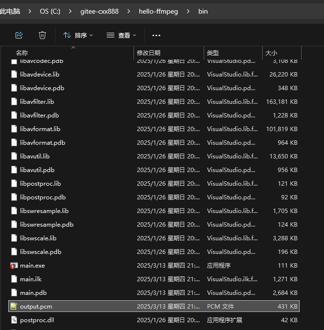
Task: Click the 2,684 KB size of main.pdb
Action: pyautogui.click(x=285, y=293)
